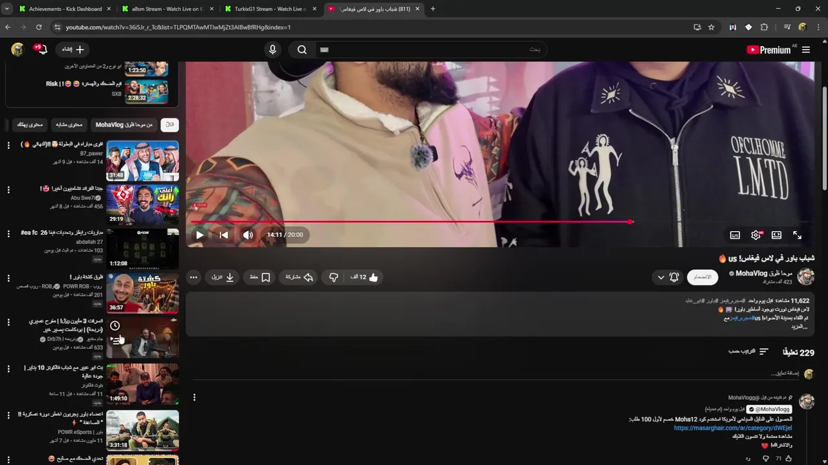Image resolution: width=828 pixels, height=465 pixels.
Task: Open options for the Abu Swe7l video
Action: [x=8, y=190]
